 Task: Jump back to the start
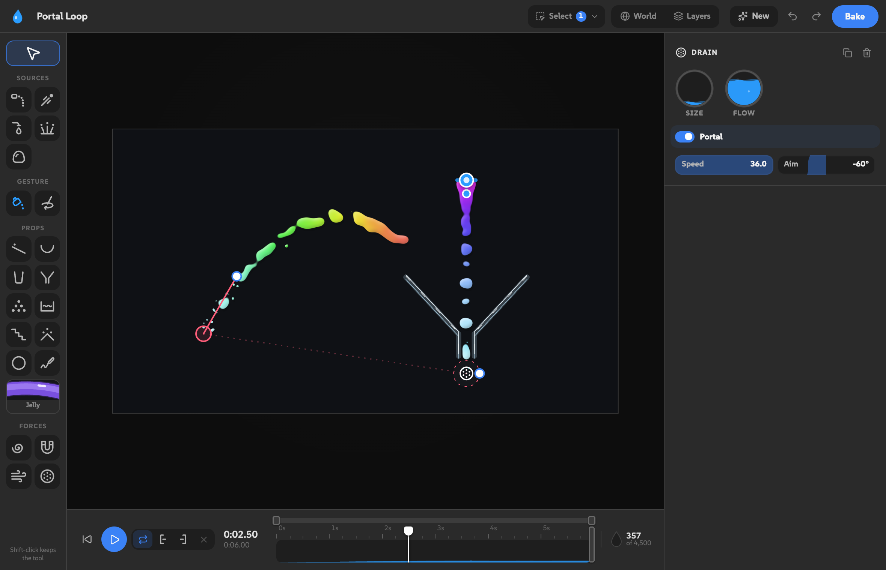point(87,539)
